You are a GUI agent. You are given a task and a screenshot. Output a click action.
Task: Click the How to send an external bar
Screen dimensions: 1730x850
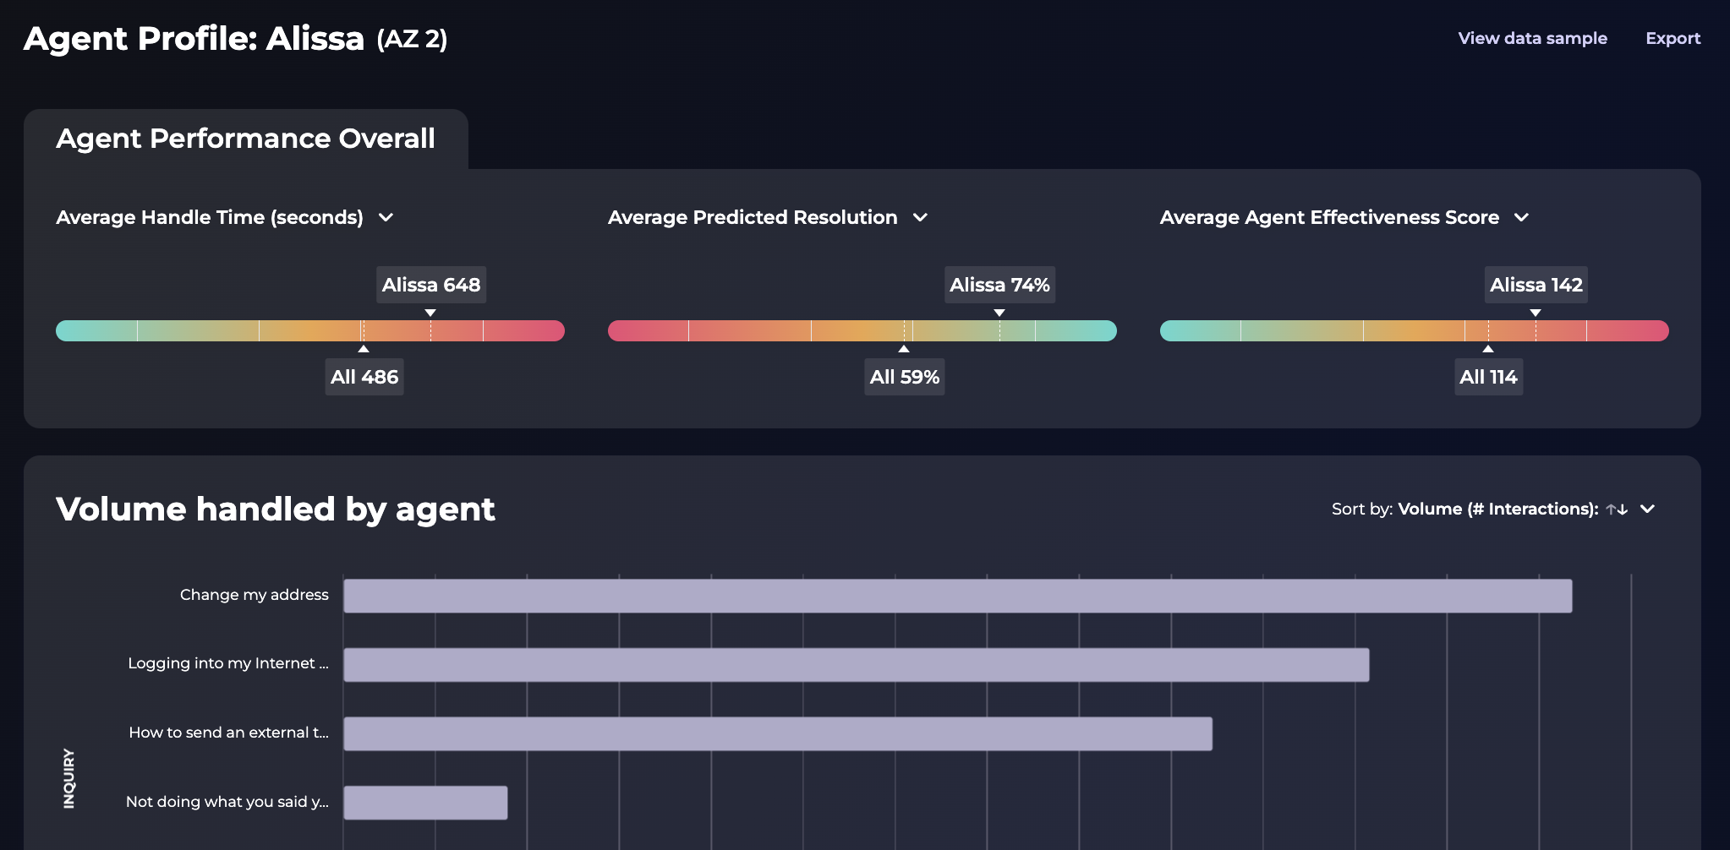(776, 733)
